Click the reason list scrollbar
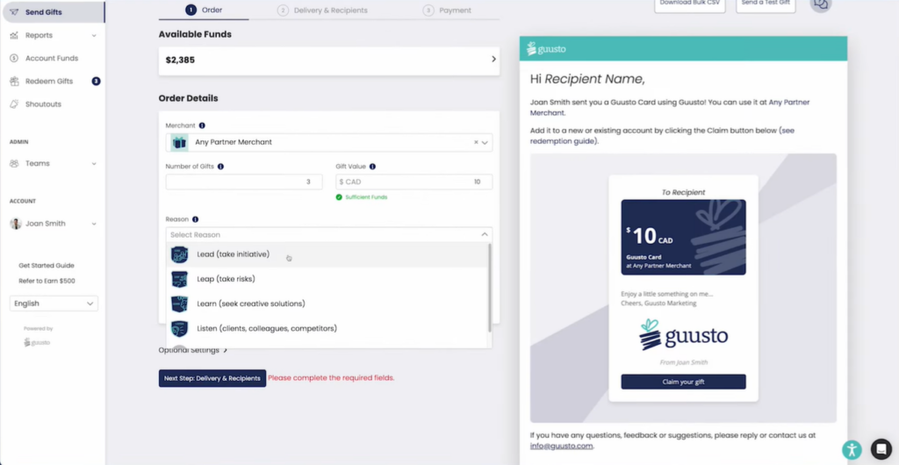Image resolution: width=899 pixels, height=465 pixels. click(490, 288)
